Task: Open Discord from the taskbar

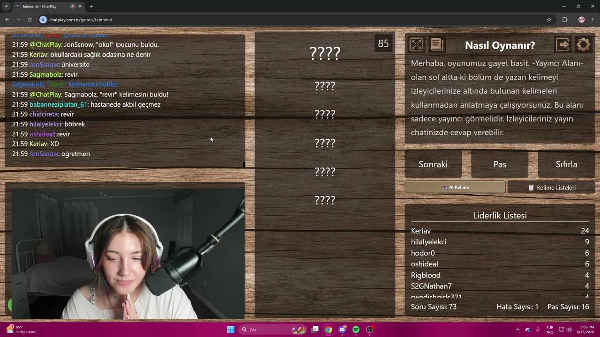Action: [x=342, y=330]
